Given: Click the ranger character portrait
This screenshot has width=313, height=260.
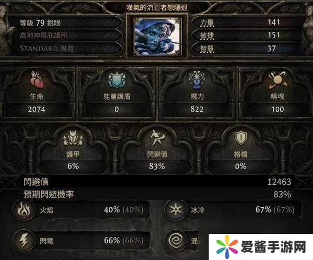Looking at the screenshot, I should (x=158, y=36).
